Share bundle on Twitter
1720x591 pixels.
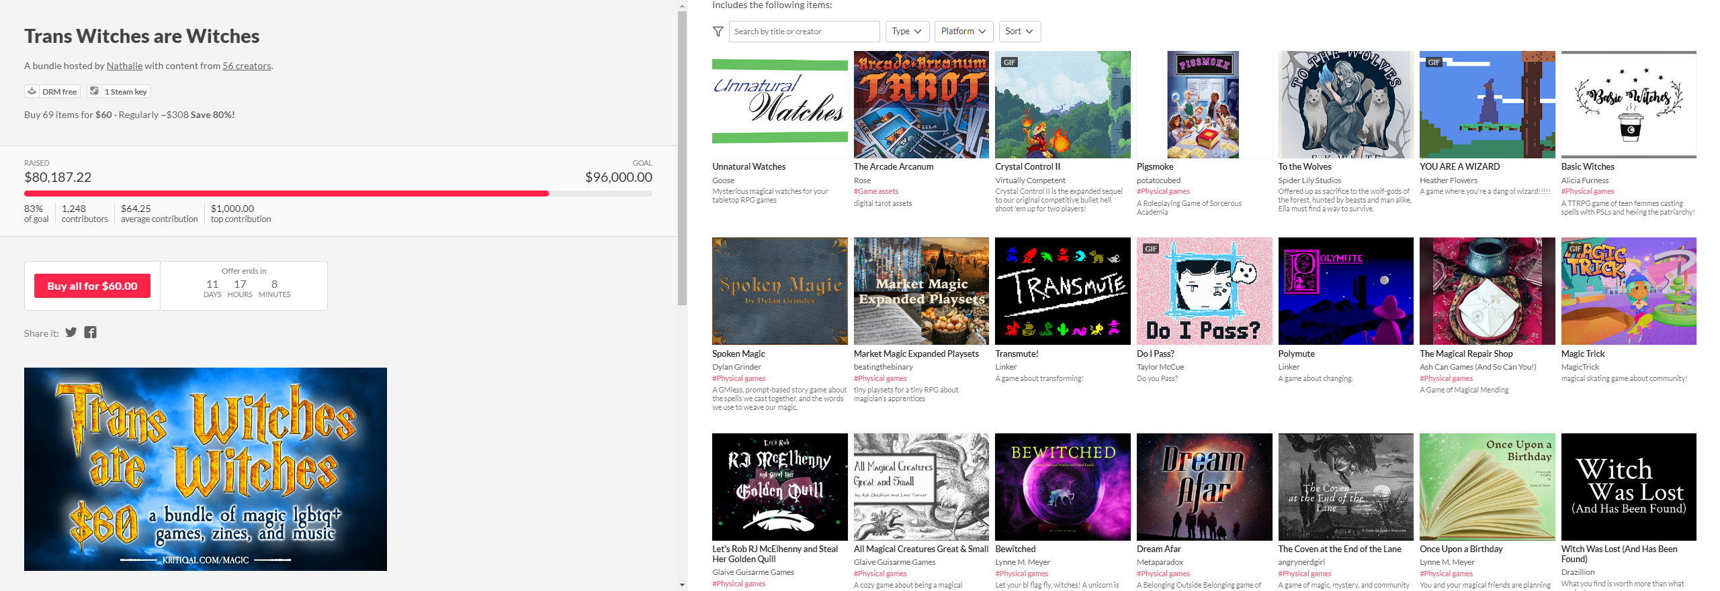(x=71, y=333)
